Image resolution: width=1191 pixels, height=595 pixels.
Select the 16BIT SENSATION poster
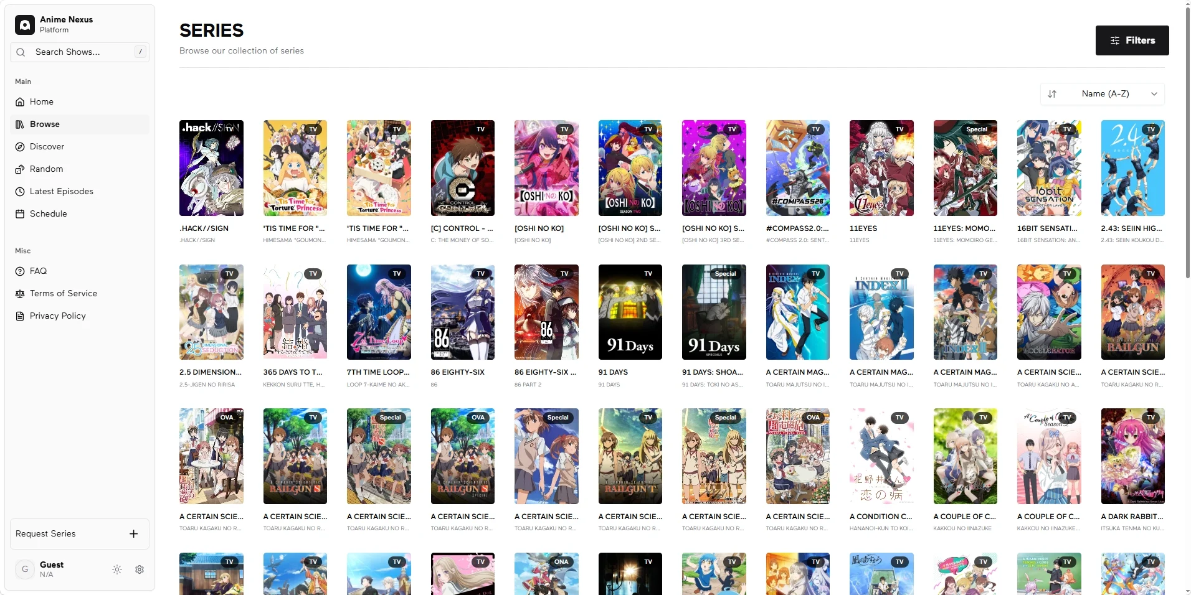[1049, 168]
